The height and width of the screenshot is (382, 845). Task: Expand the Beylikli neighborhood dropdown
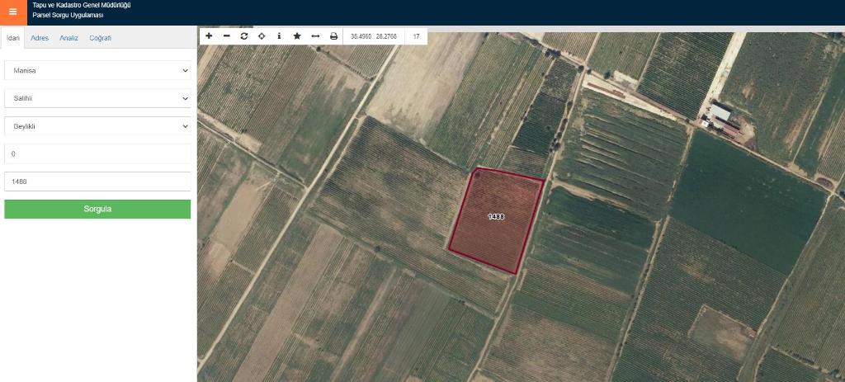pyautogui.click(x=97, y=126)
